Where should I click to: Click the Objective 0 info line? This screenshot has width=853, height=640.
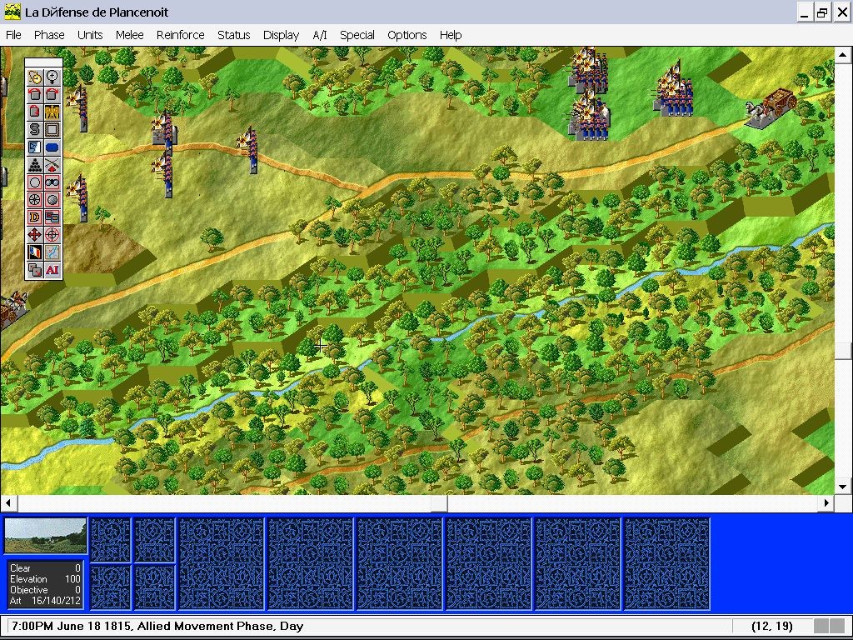pyautogui.click(x=45, y=590)
